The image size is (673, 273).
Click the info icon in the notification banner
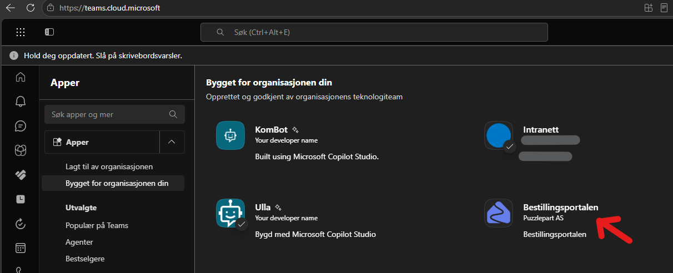coord(14,56)
